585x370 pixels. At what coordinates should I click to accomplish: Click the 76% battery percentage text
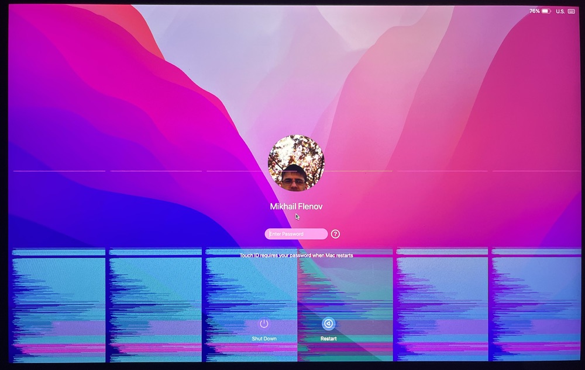[534, 11]
